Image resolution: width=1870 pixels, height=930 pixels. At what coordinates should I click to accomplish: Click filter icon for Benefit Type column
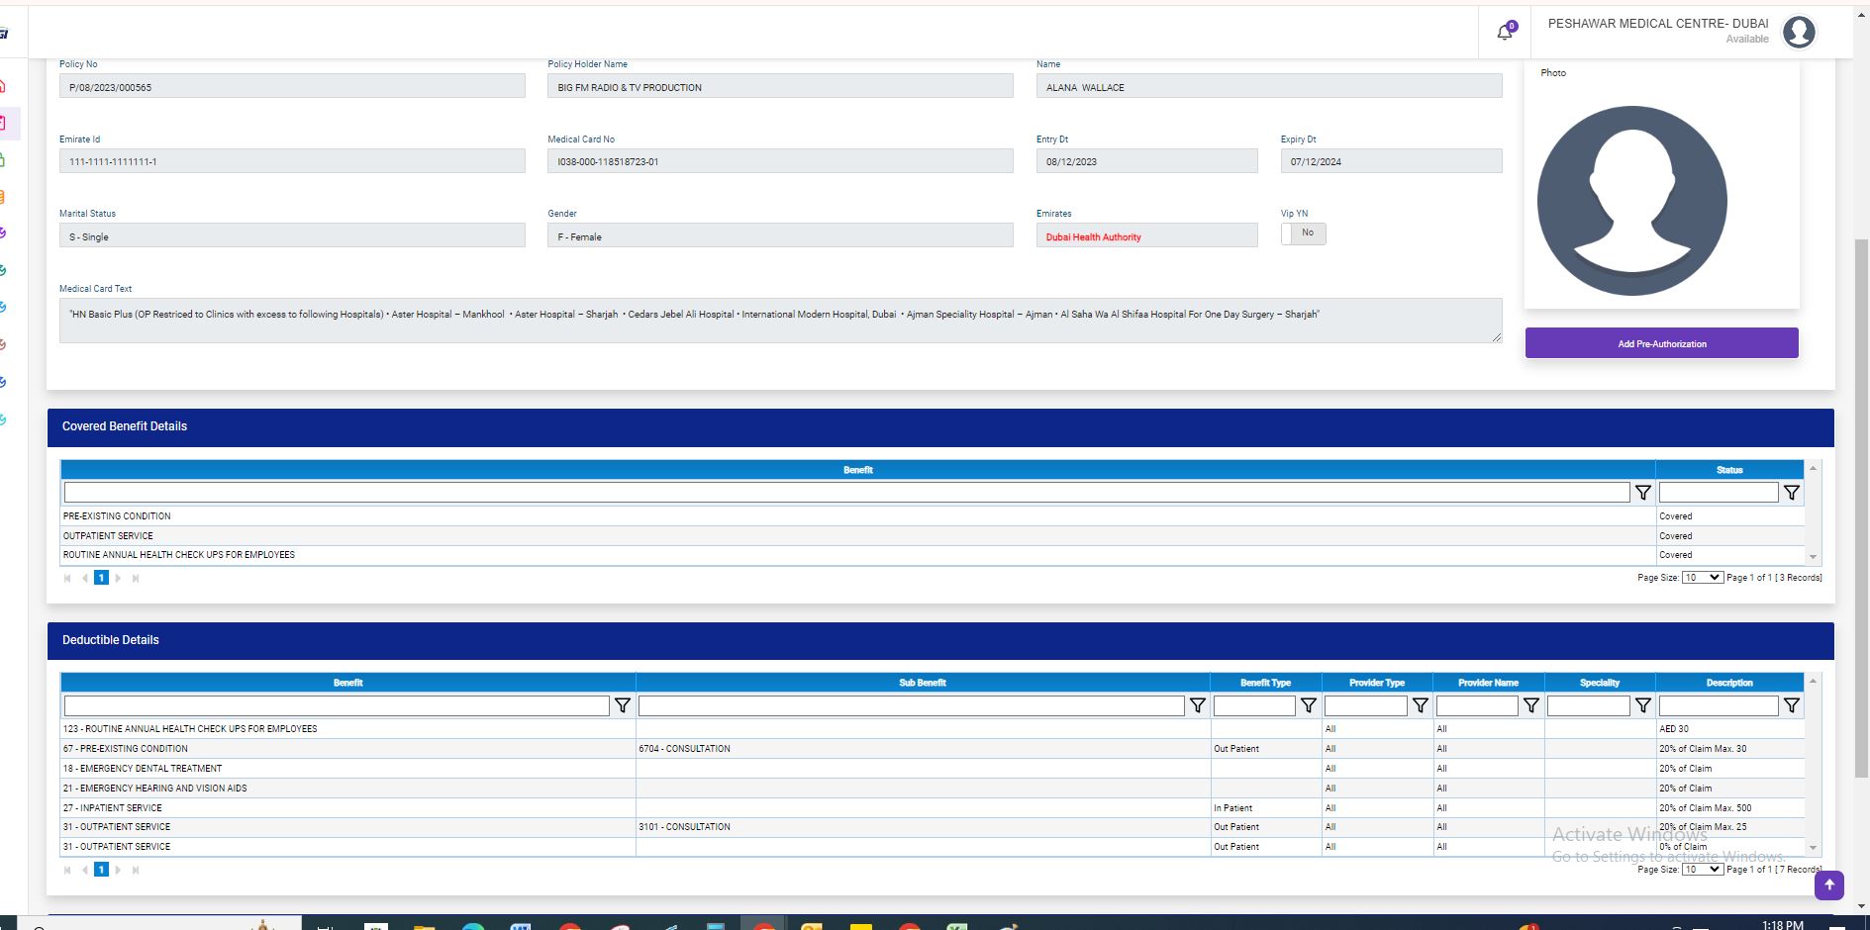pos(1309,705)
